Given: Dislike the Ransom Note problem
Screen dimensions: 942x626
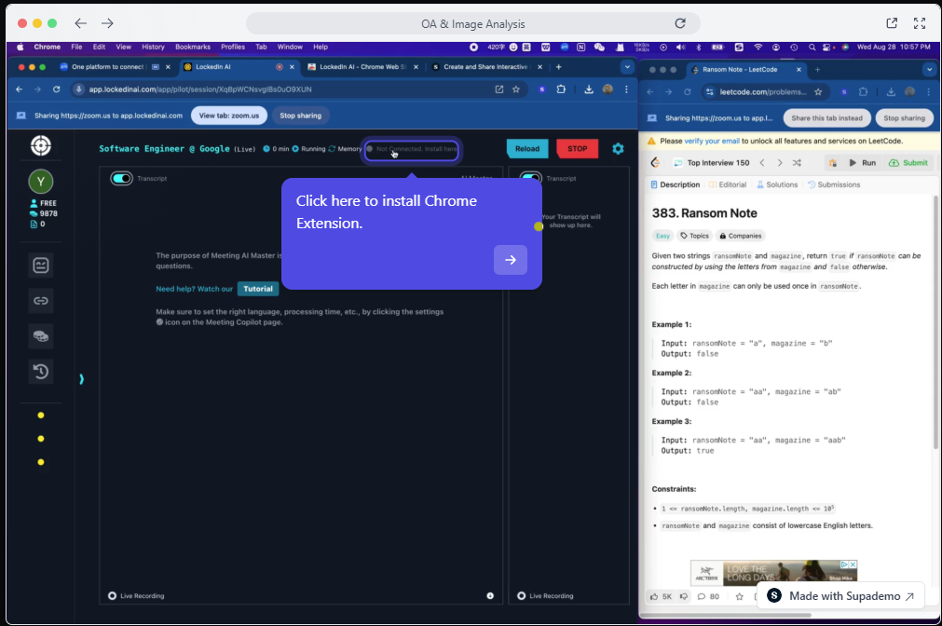Looking at the screenshot, I should click(x=684, y=596).
